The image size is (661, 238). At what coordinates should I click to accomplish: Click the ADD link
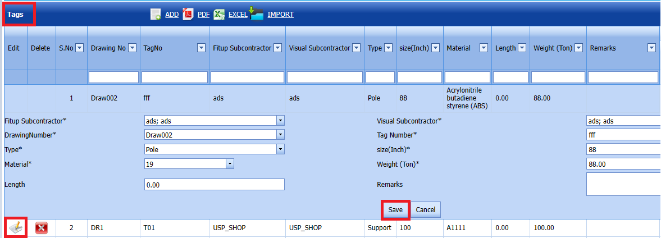172,15
